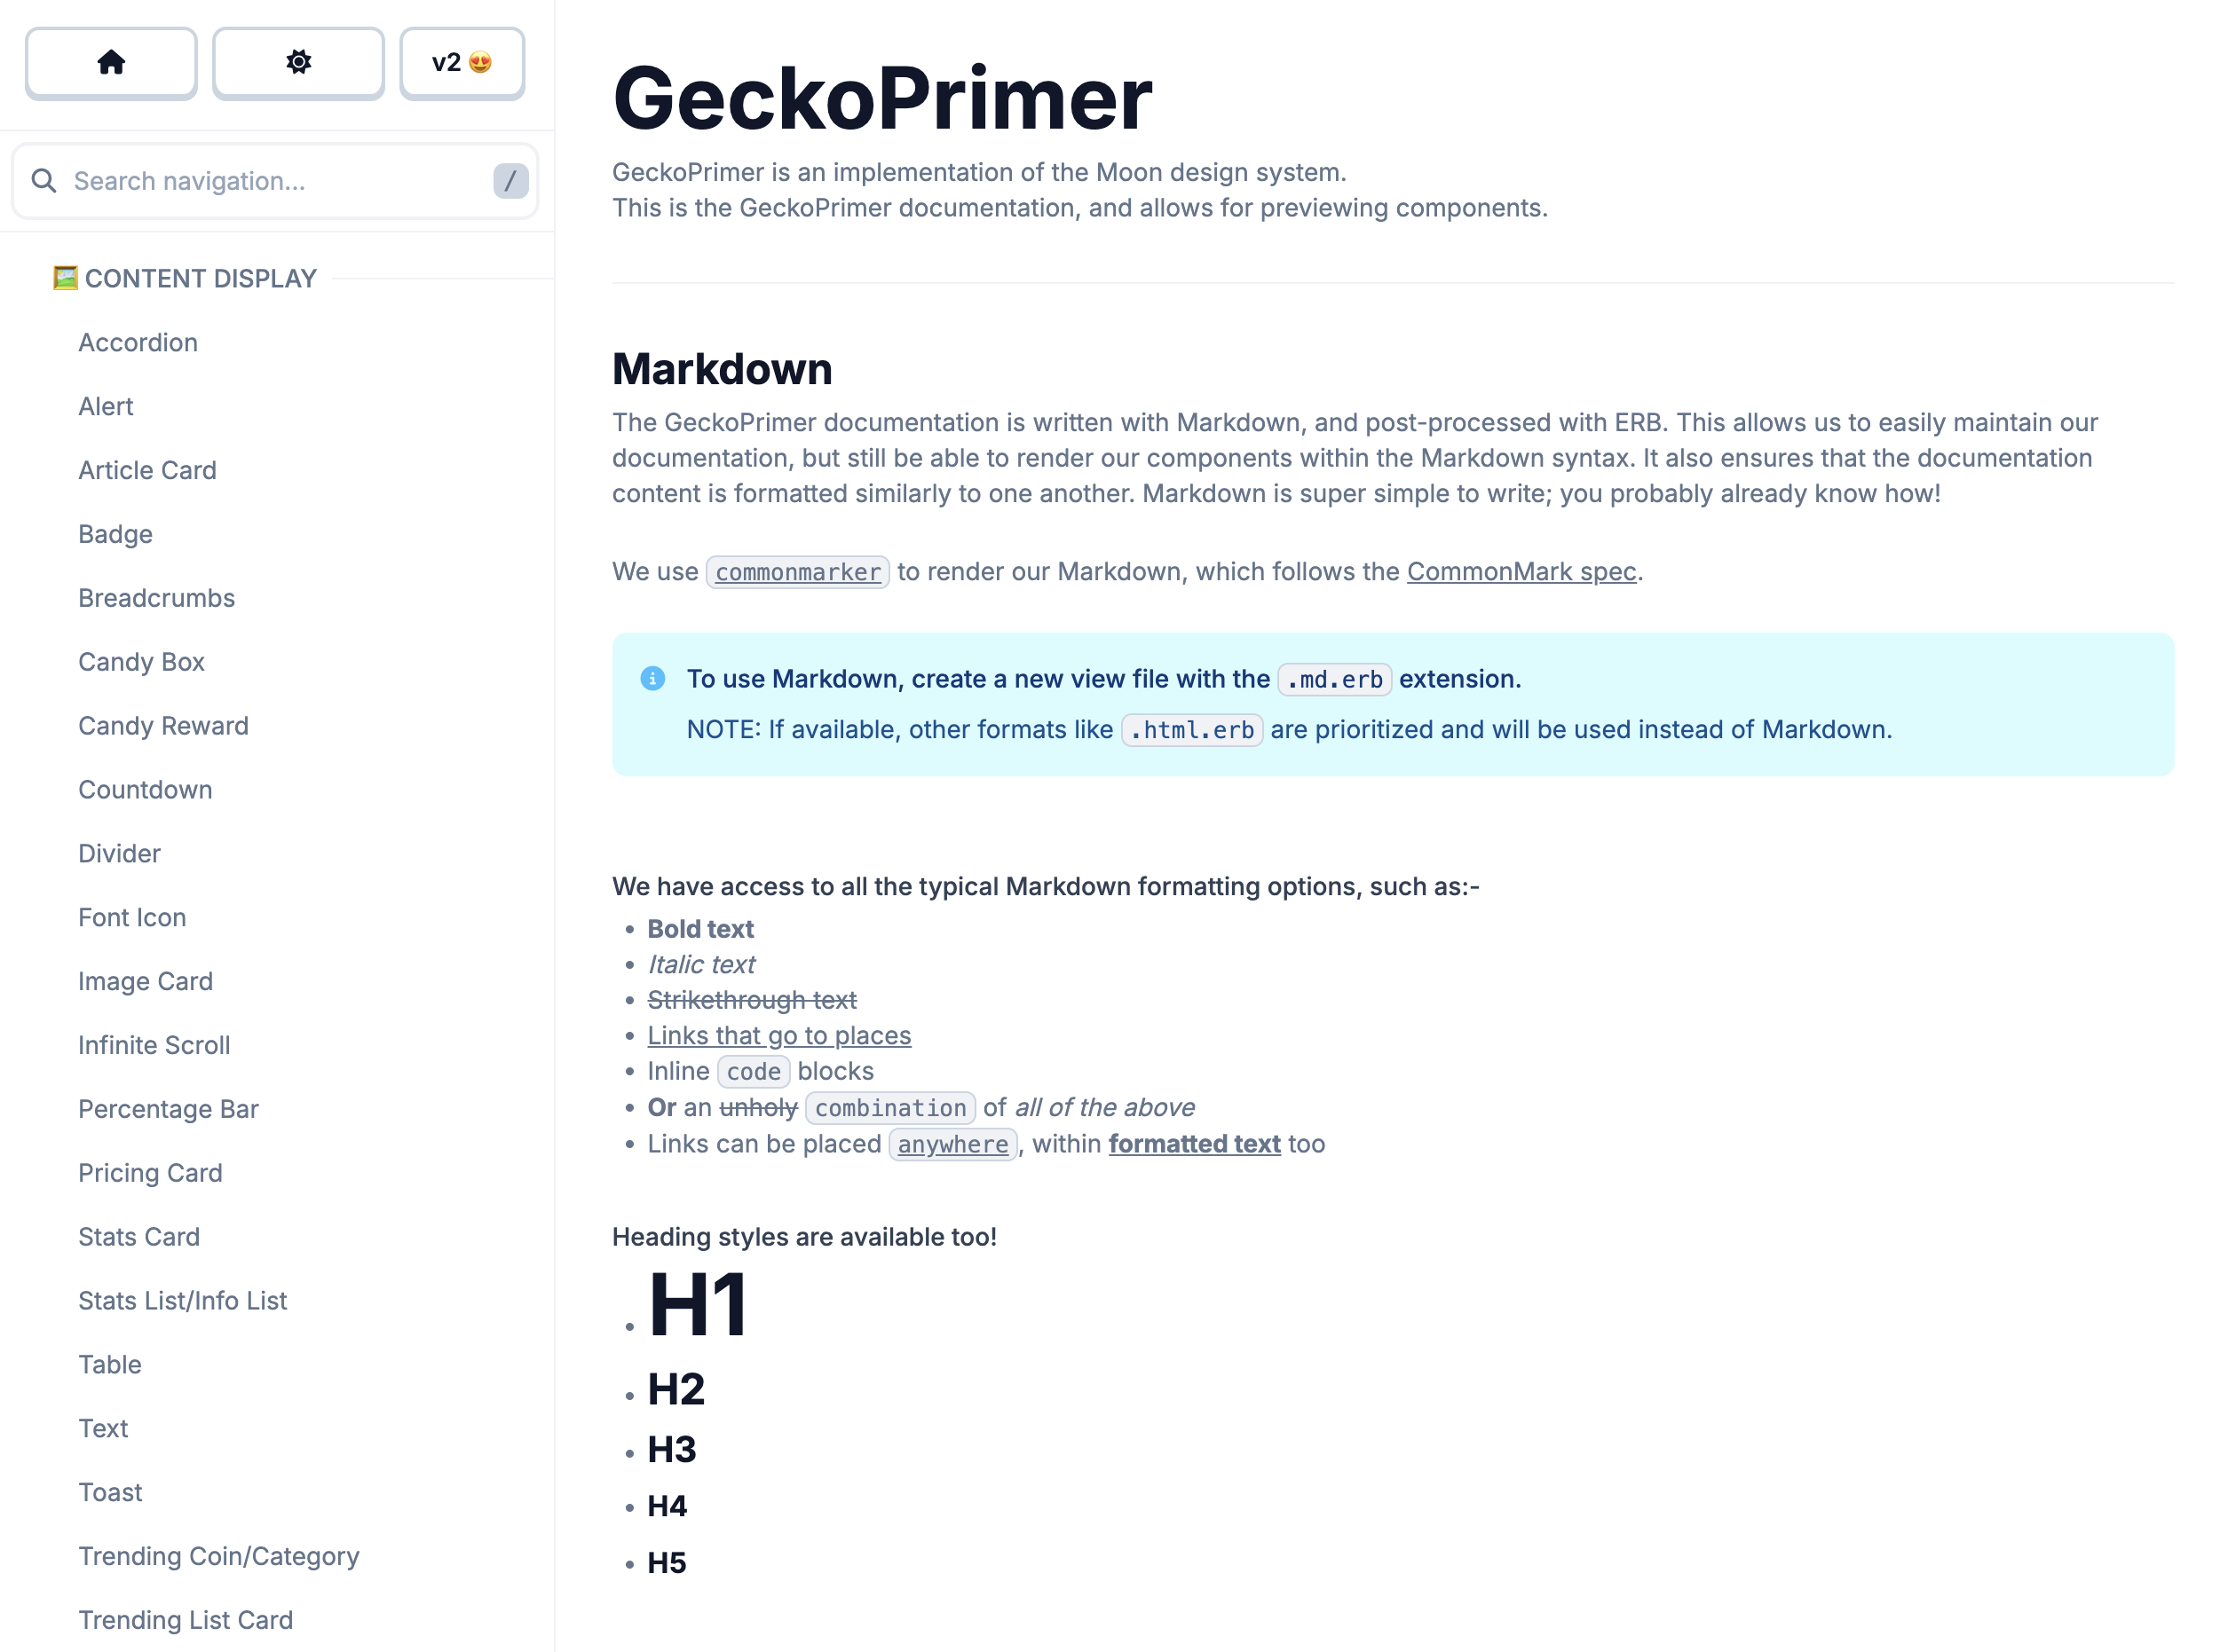
Task: Navigate to Infinite Scroll component
Action: (x=153, y=1044)
